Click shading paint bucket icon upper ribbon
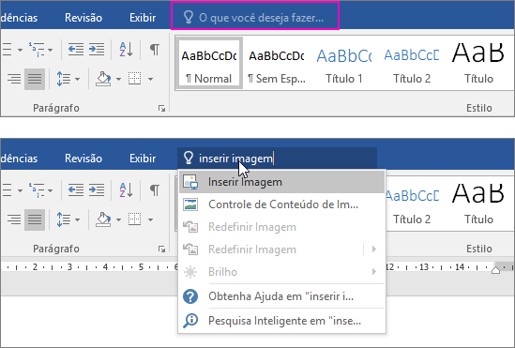Screen dimensions: 515x348 click(104, 79)
